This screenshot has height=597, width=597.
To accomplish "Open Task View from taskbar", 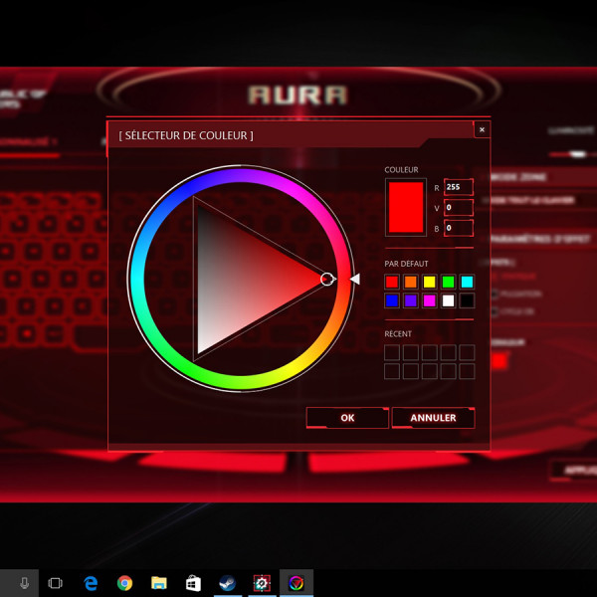I will (x=56, y=583).
